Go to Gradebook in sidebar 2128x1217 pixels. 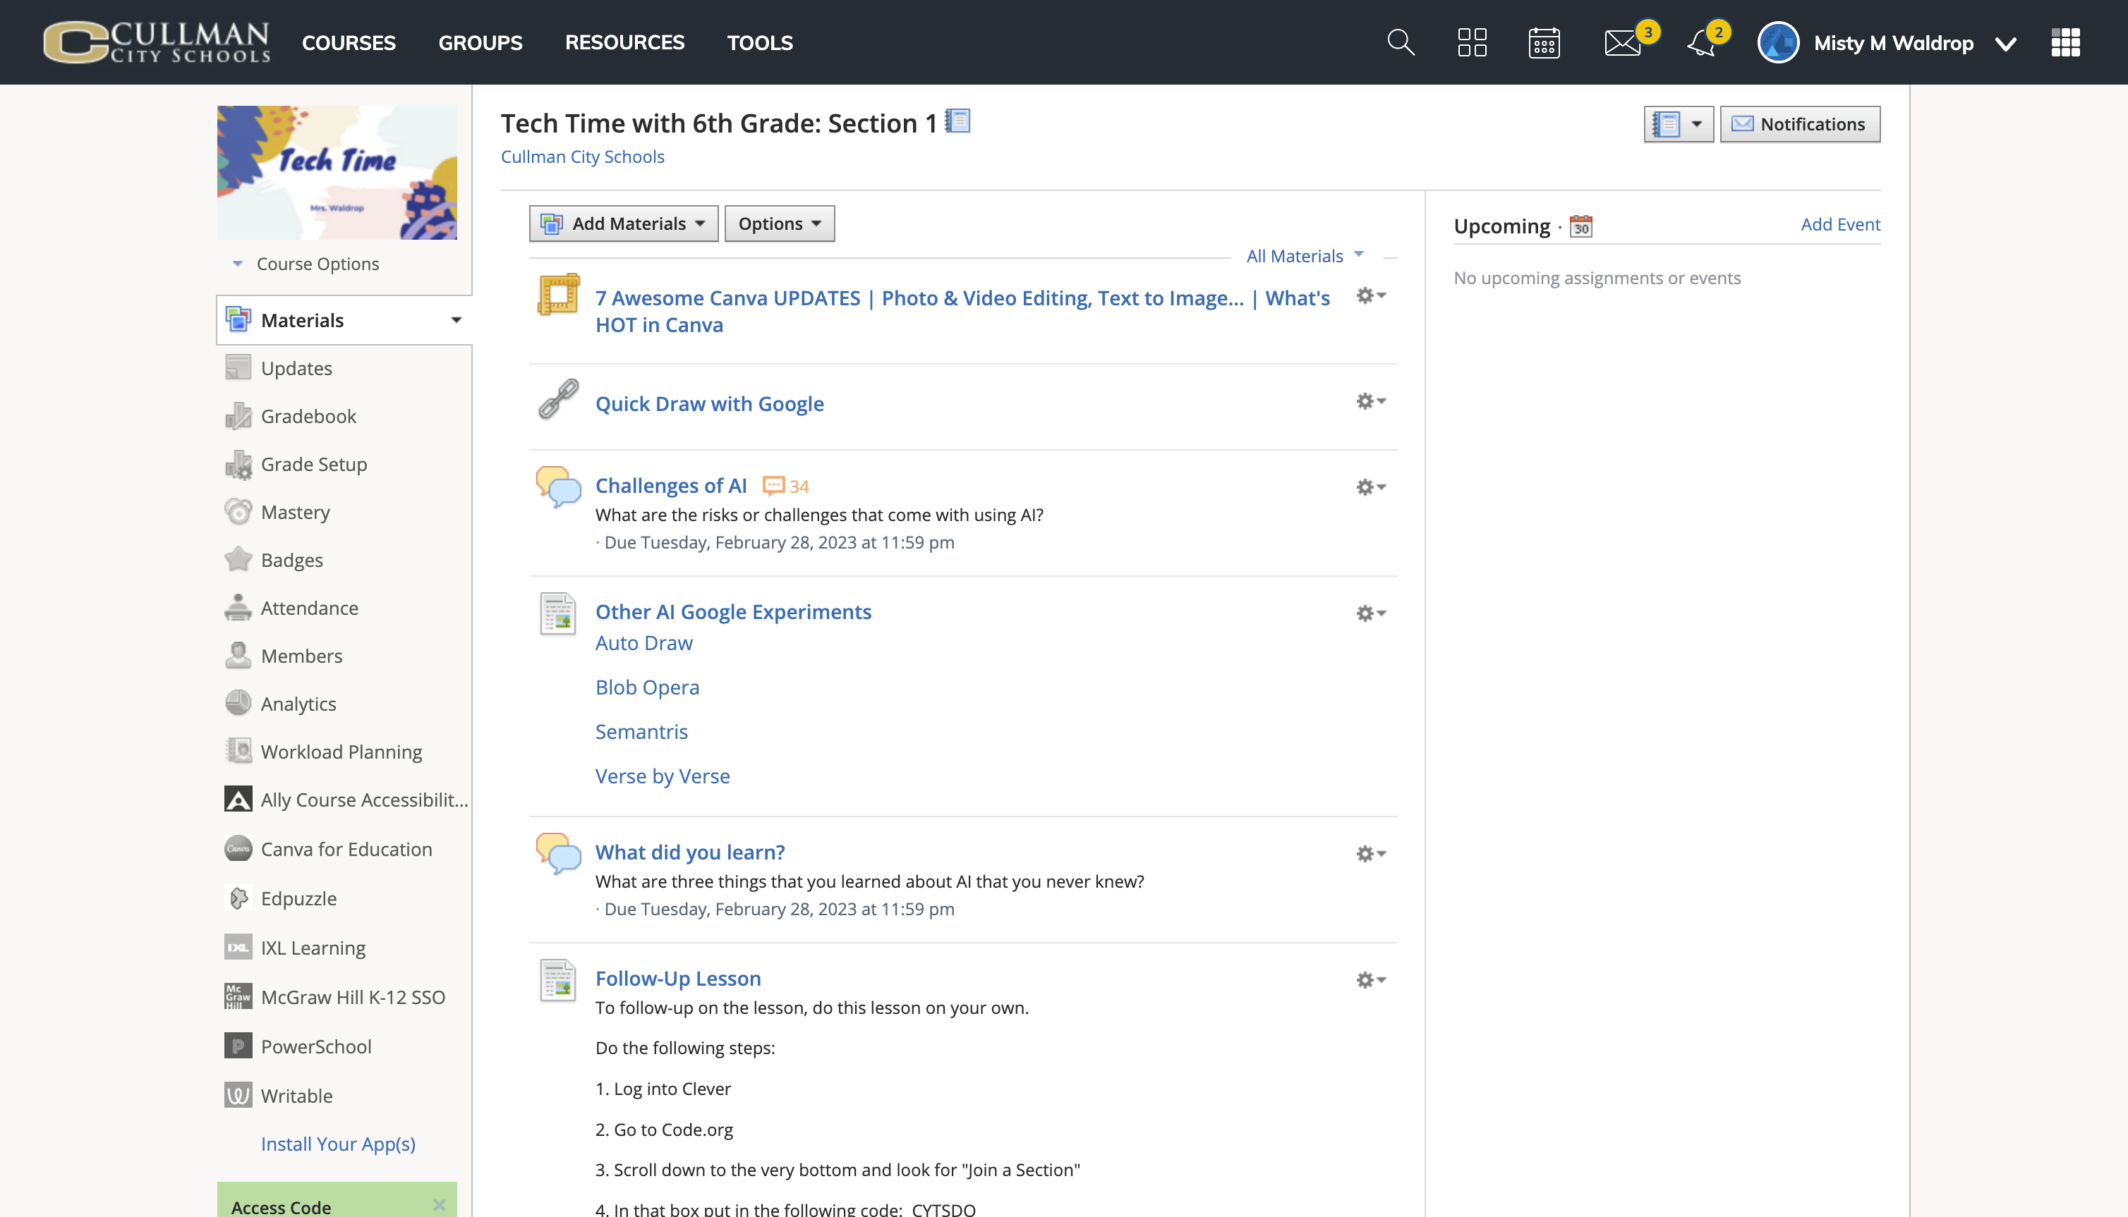(x=308, y=416)
